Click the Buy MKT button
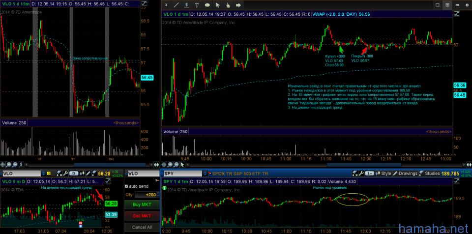Image resolution: width=472 pixels, height=234 pixels. point(142,205)
